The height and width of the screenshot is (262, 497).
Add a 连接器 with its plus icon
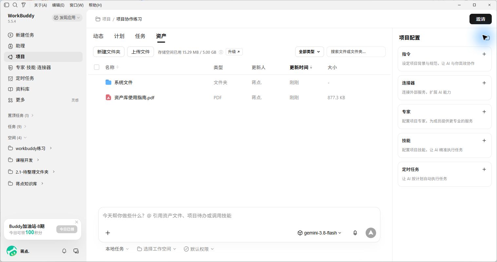click(x=484, y=83)
